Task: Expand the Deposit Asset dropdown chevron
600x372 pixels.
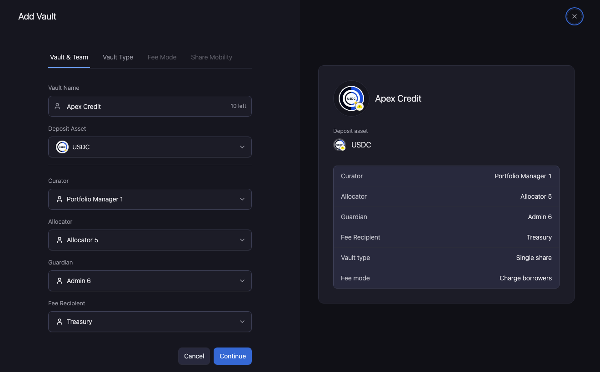Action: pyautogui.click(x=242, y=147)
